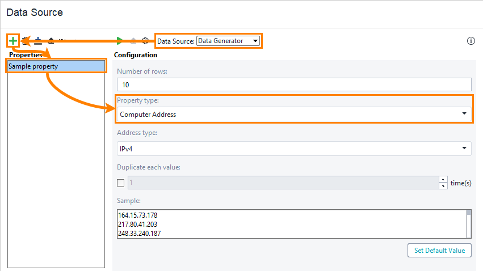Image resolution: width=483 pixels, height=271 pixels.
Task: Open the Property type dropdown
Action: click(294, 114)
